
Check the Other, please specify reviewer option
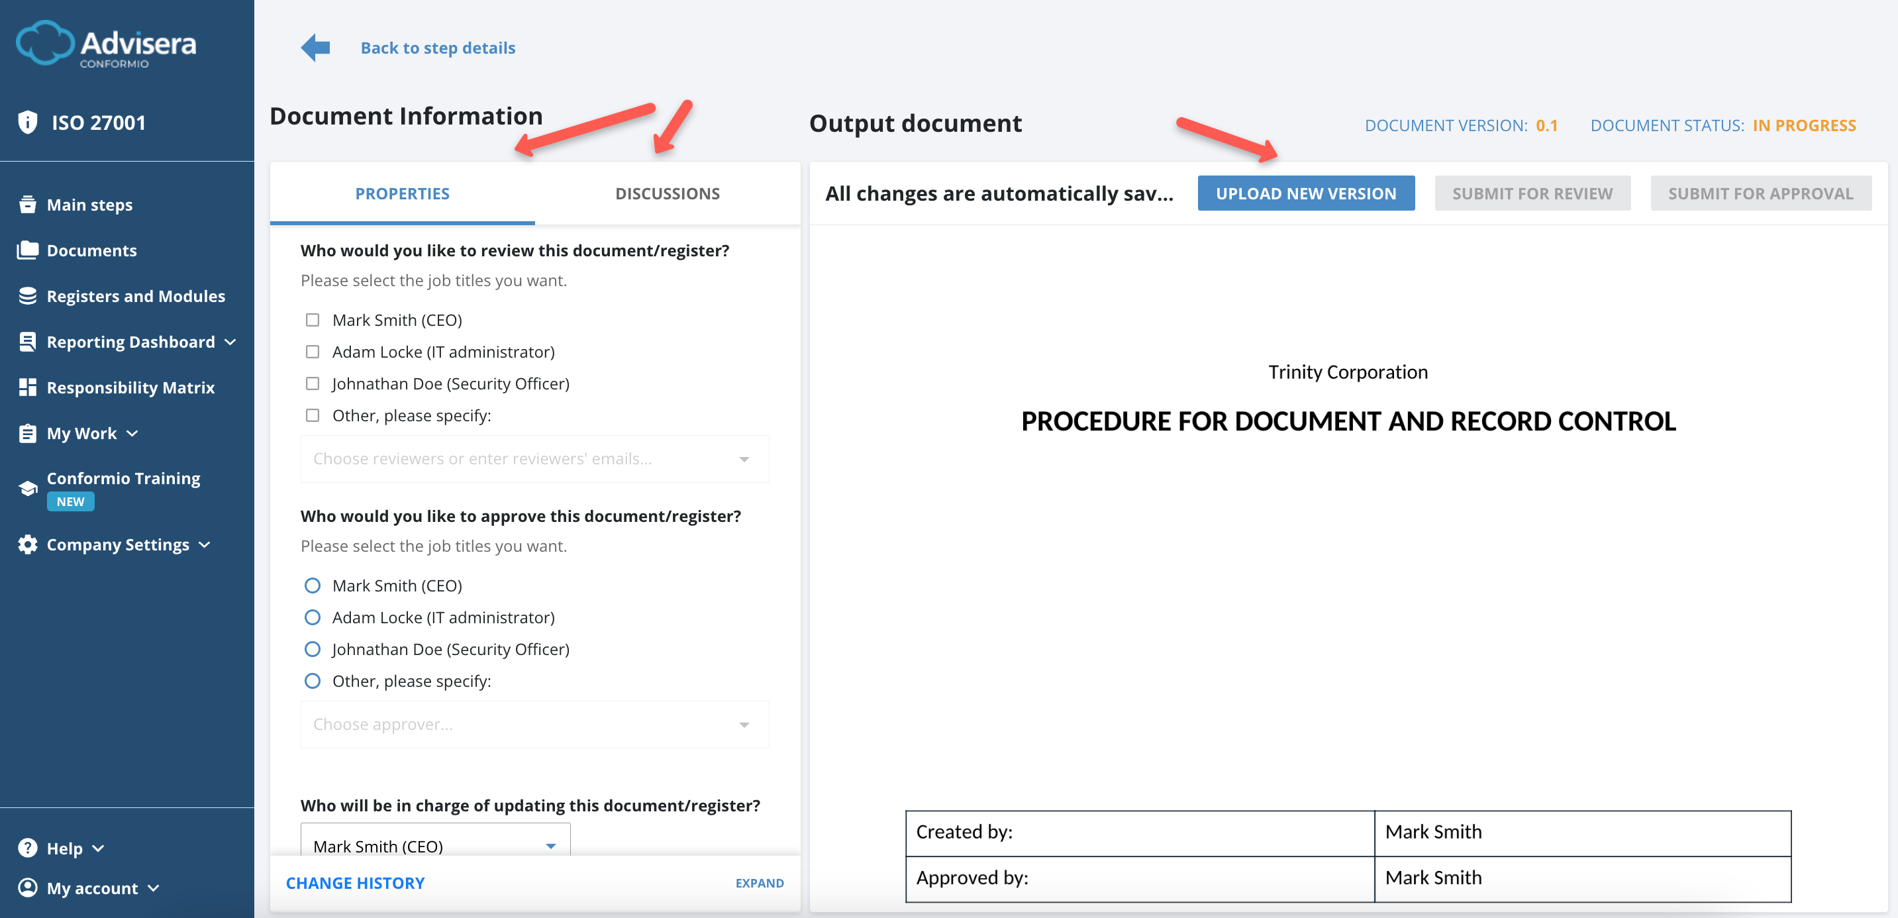(313, 415)
